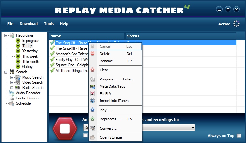Choose Rename from the context menu
Screen dimensions: 246x143
[115, 61]
